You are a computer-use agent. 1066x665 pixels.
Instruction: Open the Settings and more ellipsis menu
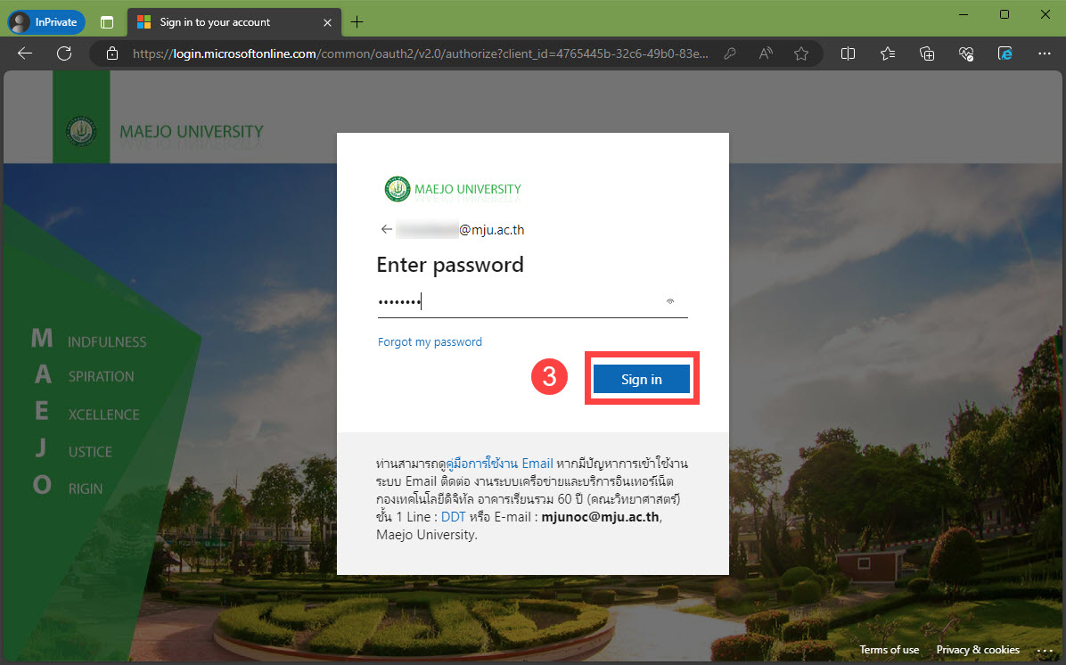[1044, 53]
